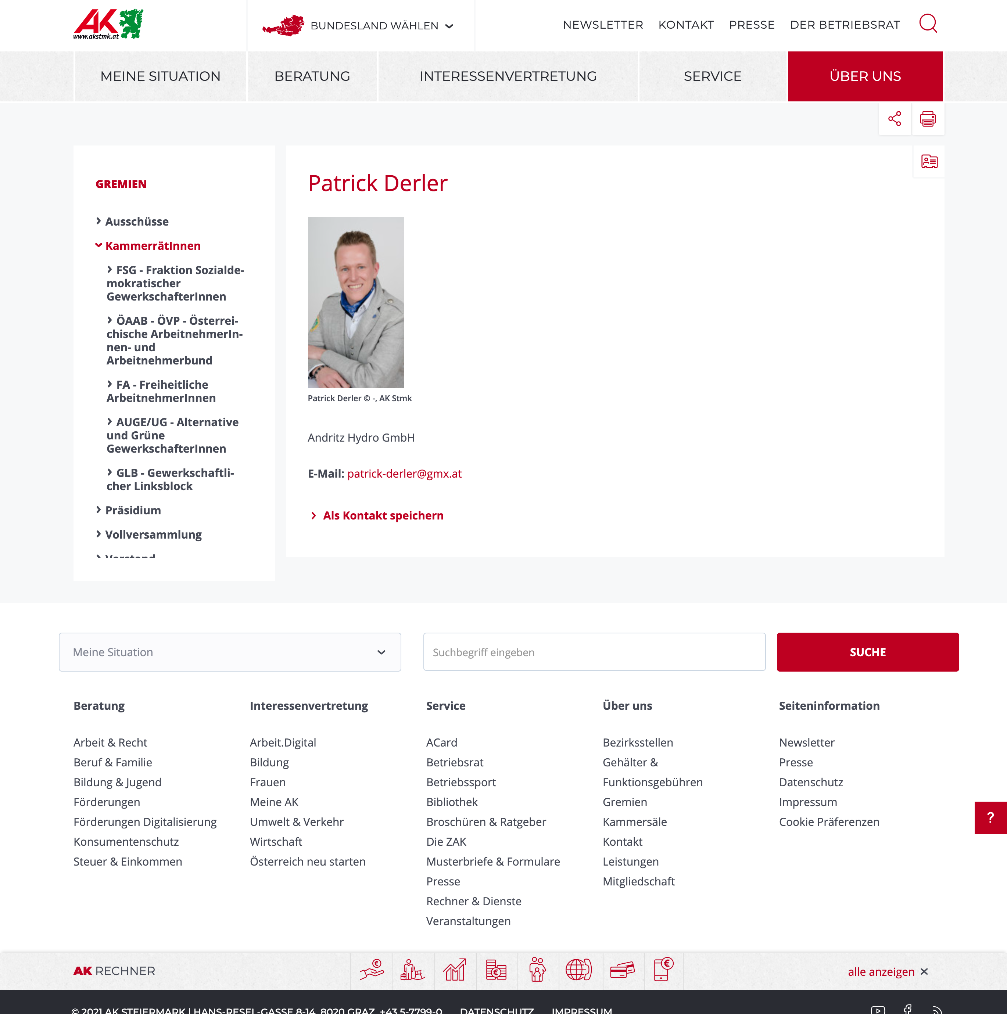Open Presse in top menu
The width and height of the screenshot is (1007, 1014).
[751, 25]
